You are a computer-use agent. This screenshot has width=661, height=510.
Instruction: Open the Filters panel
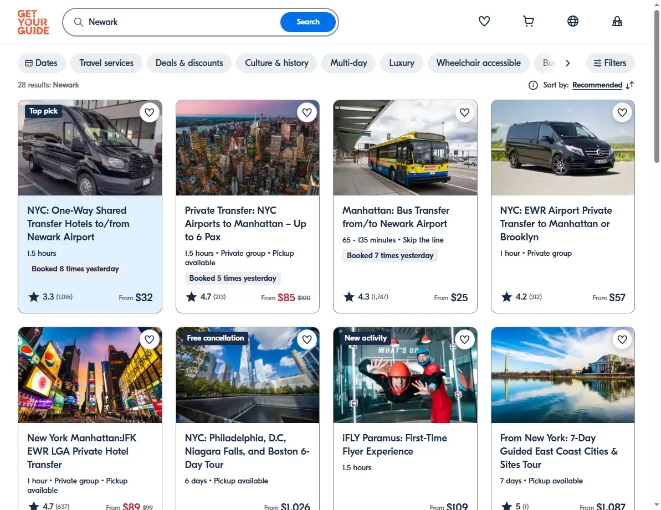[610, 63]
